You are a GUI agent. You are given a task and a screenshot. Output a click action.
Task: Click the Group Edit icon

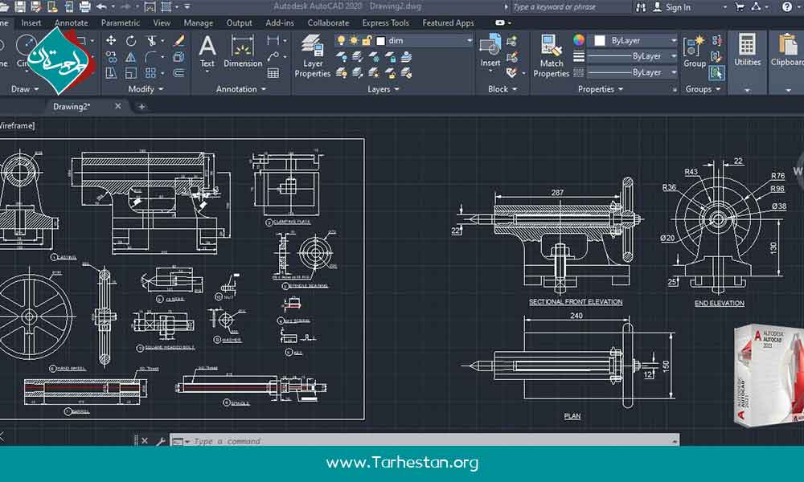point(717,57)
